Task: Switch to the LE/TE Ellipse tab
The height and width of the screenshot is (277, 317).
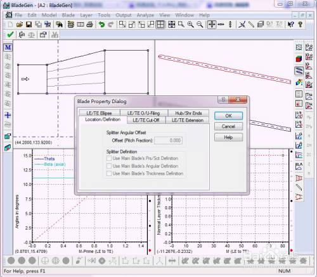Action: (x=99, y=113)
